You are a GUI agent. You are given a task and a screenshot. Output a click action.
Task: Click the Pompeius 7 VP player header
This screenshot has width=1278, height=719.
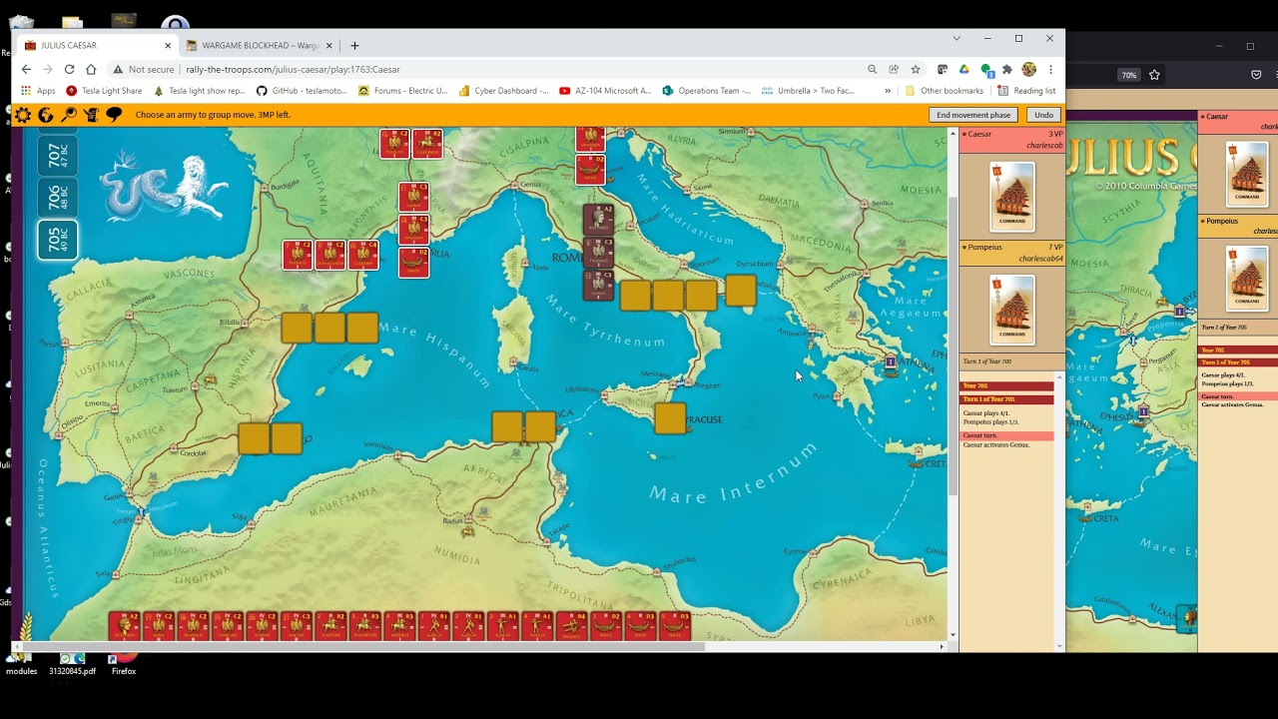1011,253
